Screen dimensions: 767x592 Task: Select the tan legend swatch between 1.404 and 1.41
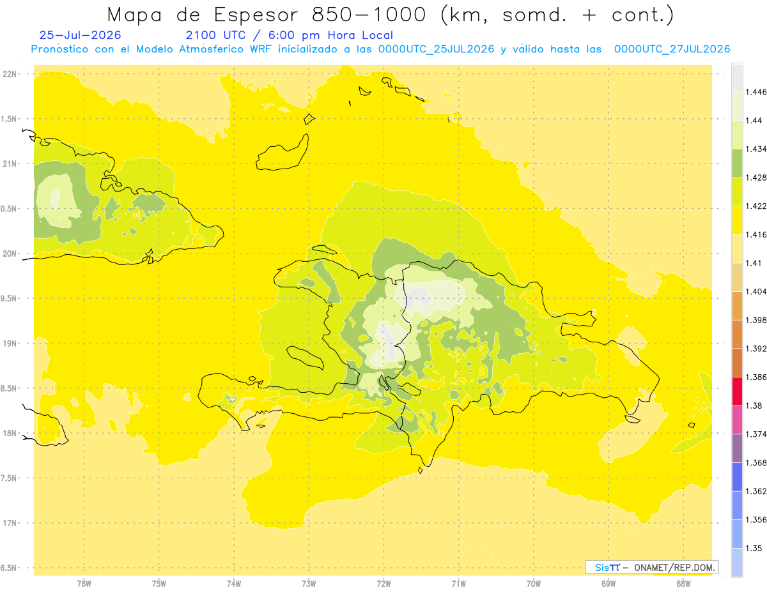click(737, 277)
